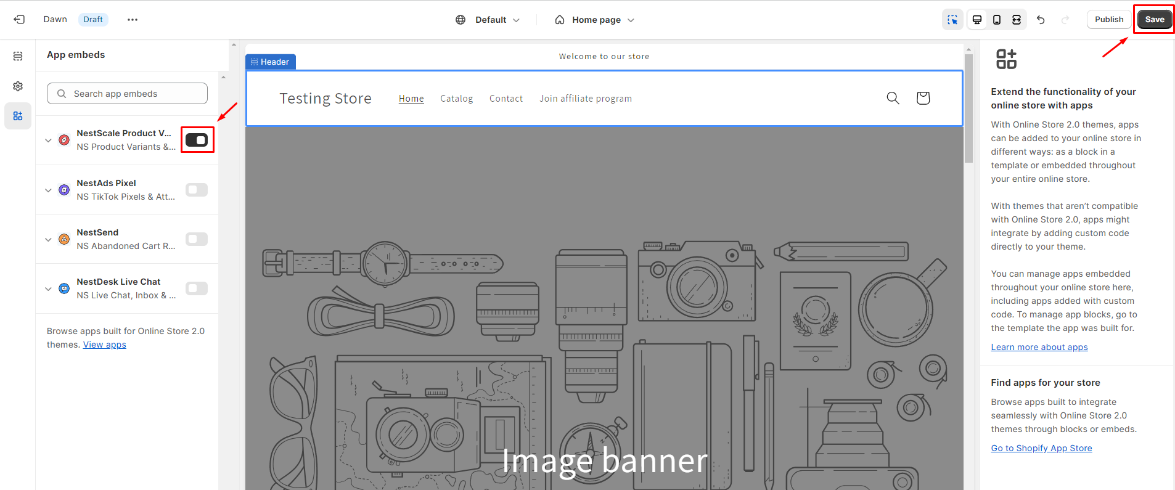Disable NestScale Product Variants embed toggle

tap(197, 140)
